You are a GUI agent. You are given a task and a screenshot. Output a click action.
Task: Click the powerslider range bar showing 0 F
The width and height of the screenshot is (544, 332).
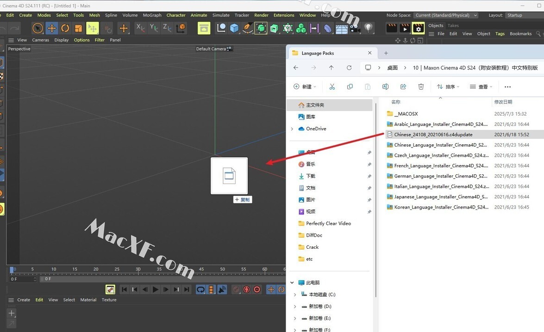[x=163, y=279]
